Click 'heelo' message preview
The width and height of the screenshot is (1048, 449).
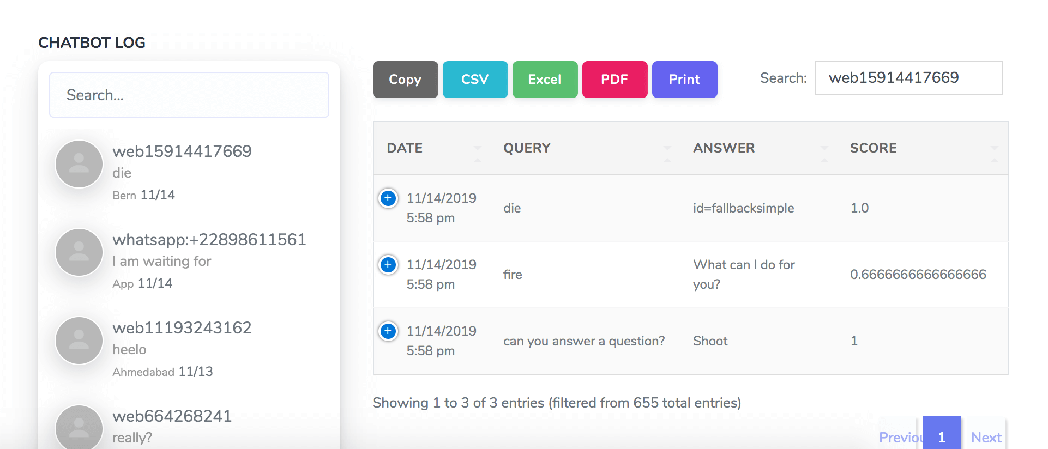[x=129, y=349]
